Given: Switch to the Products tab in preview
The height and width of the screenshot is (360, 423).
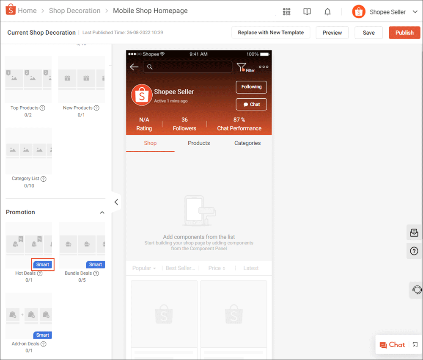Looking at the screenshot, I should click(199, 143).
